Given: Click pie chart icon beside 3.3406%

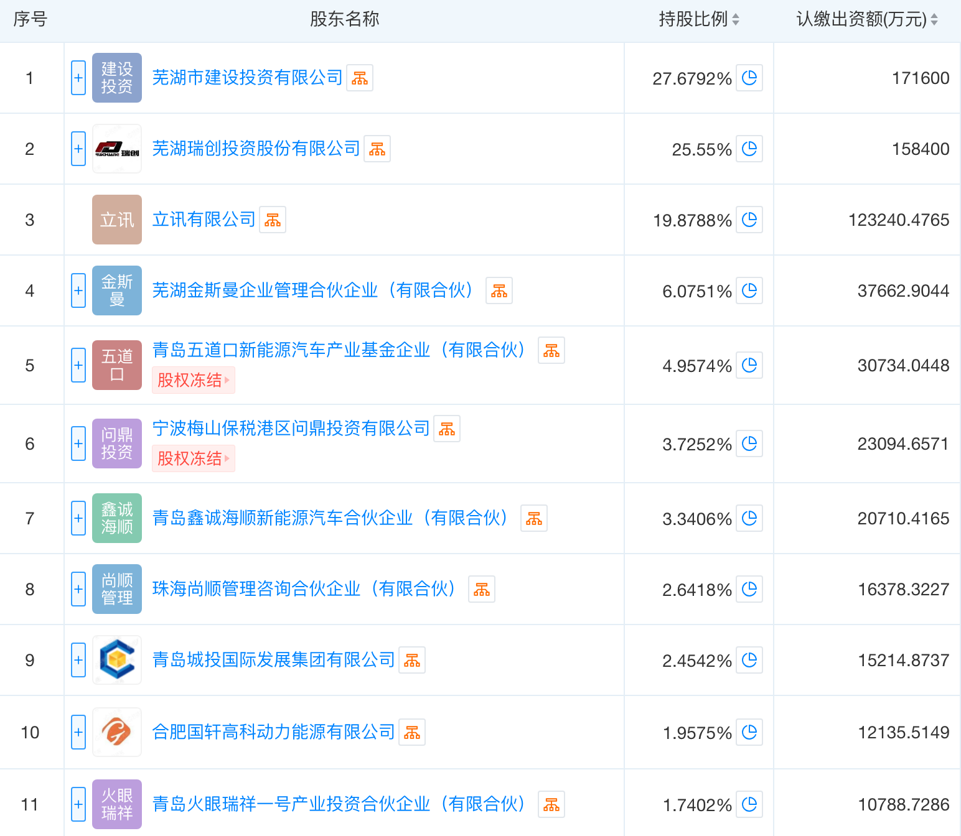Looking at the screenshot, I should pyautogui.click(x=749, y=518).
